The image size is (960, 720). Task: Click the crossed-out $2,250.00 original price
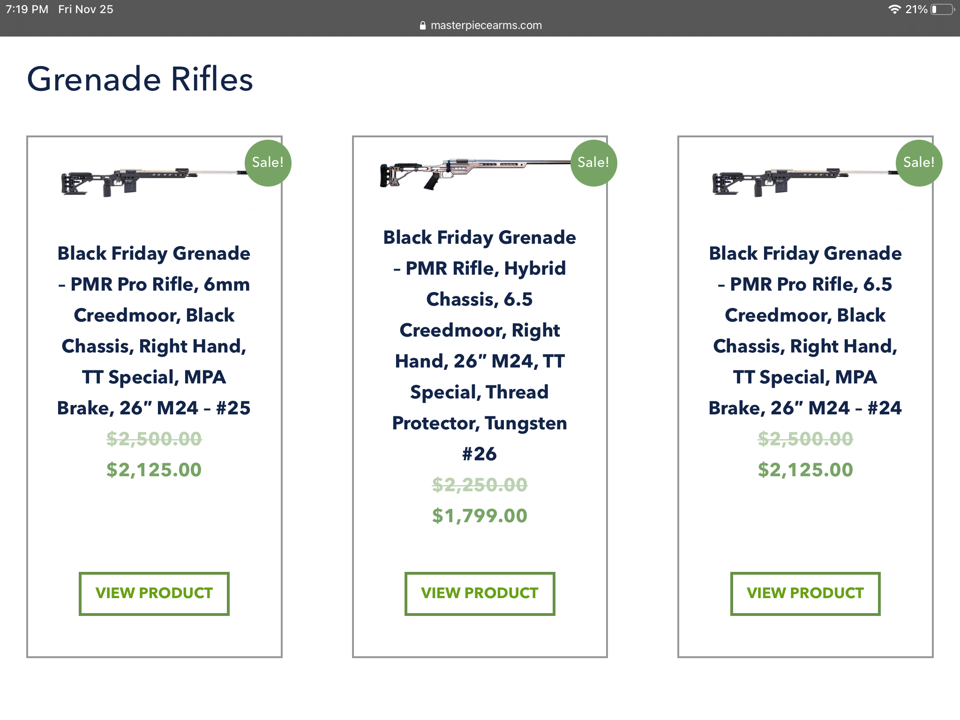click(480, 485)
